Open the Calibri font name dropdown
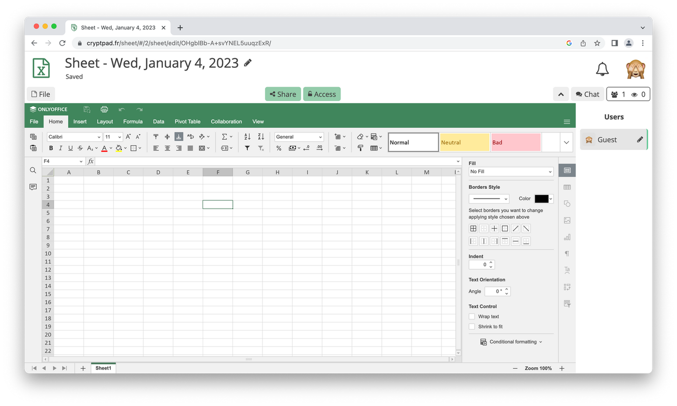This screenshot has width=677, height=406. pyautogui.click(x=74, y=137)
